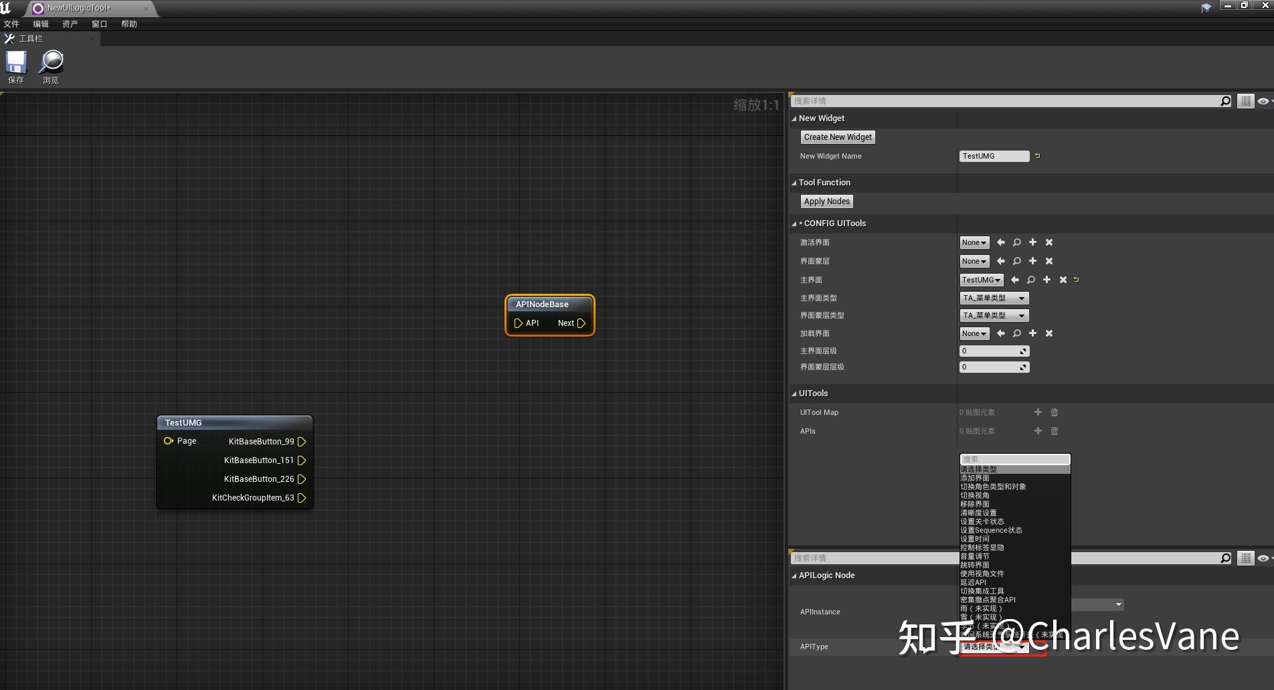
Task: Save the tool using the 保存 toolbar icon
Action: pos(15,66)
